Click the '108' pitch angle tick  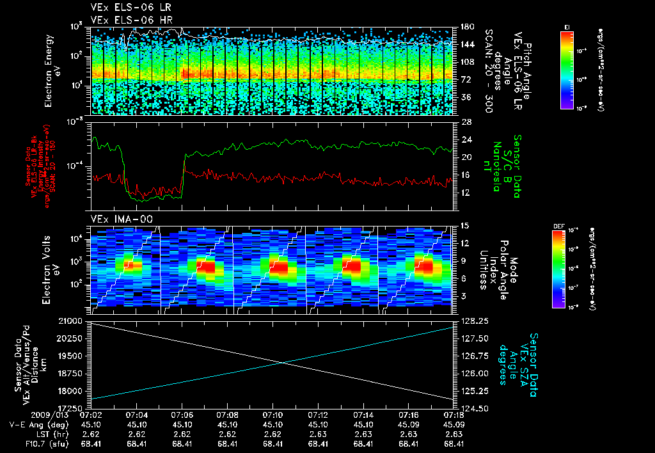click(x=467, y=62)
